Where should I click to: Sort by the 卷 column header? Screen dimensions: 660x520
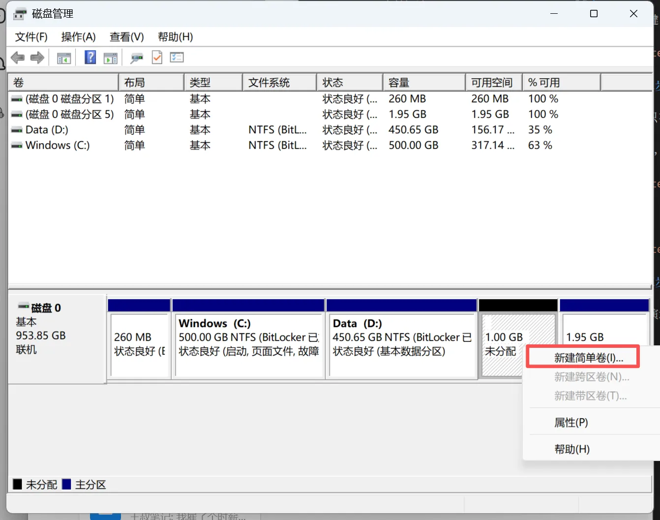[63, 83]
